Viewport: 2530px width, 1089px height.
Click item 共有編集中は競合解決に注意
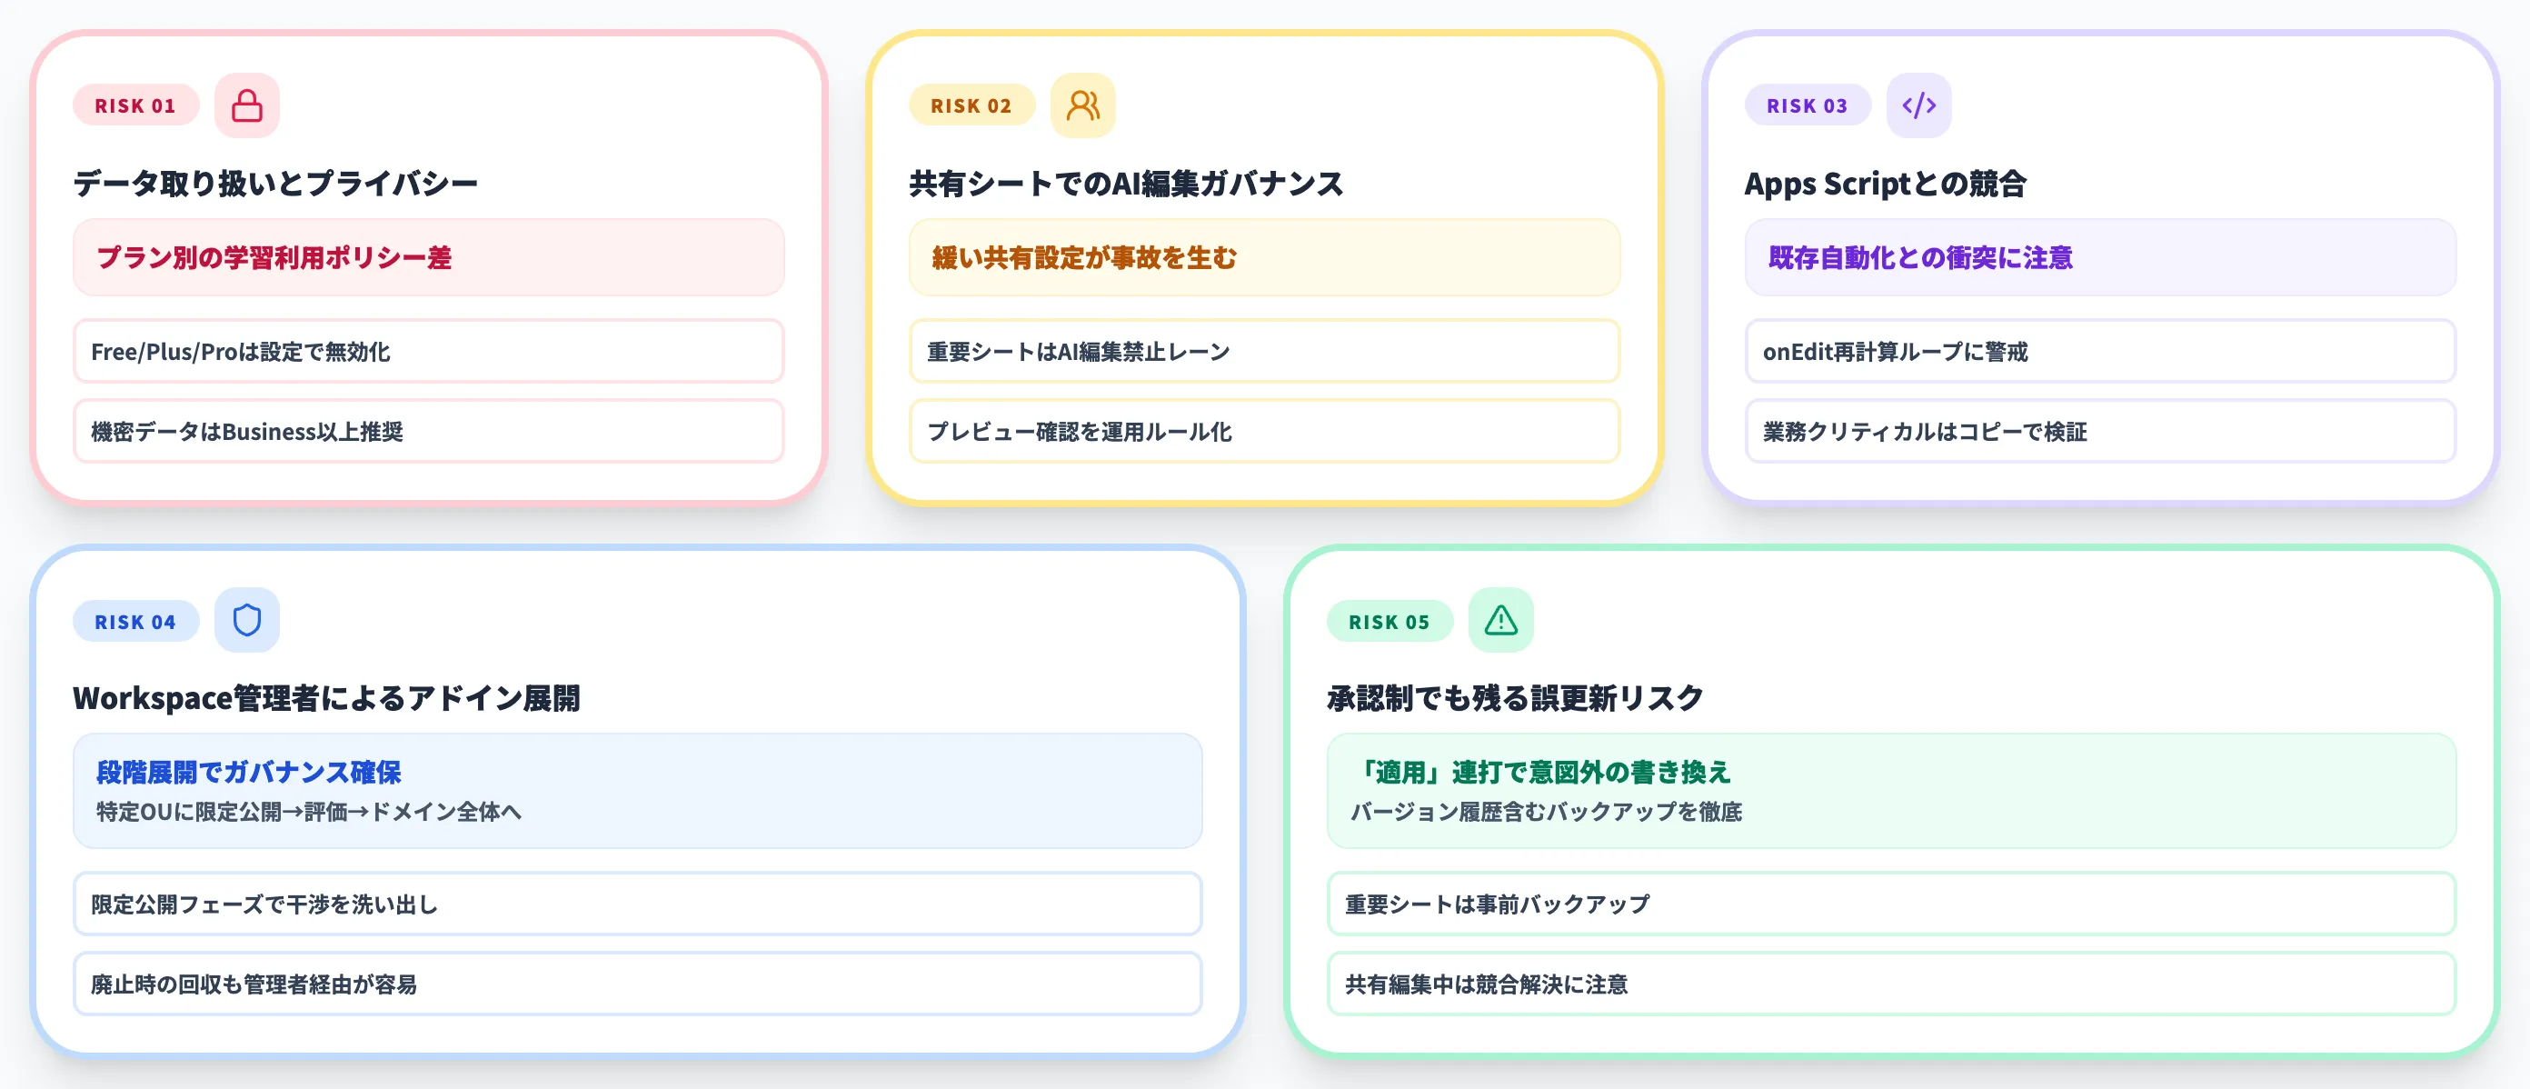1892,984
